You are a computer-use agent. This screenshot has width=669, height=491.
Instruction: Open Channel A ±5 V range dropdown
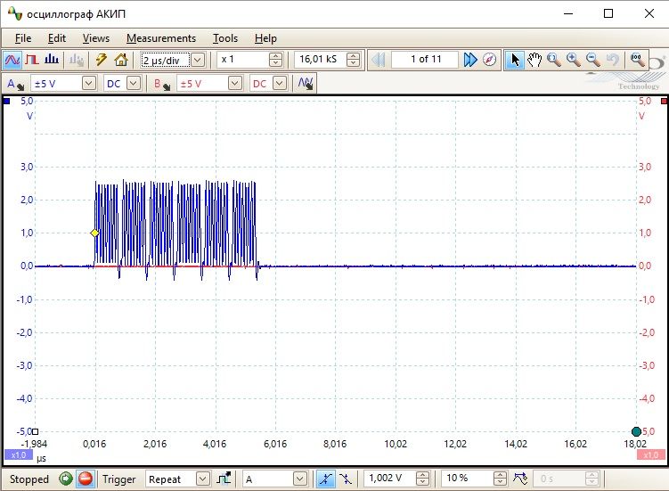(89, 83)
